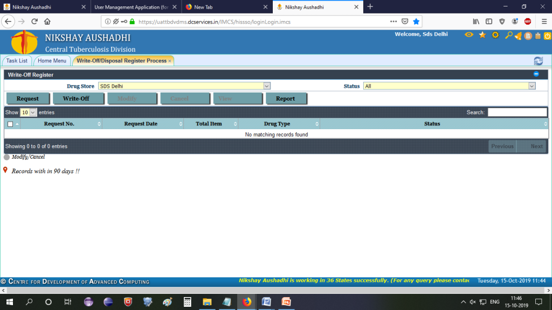
Task: Save page to Pocket
Action: pyautogui.click(x=405, y=22)
